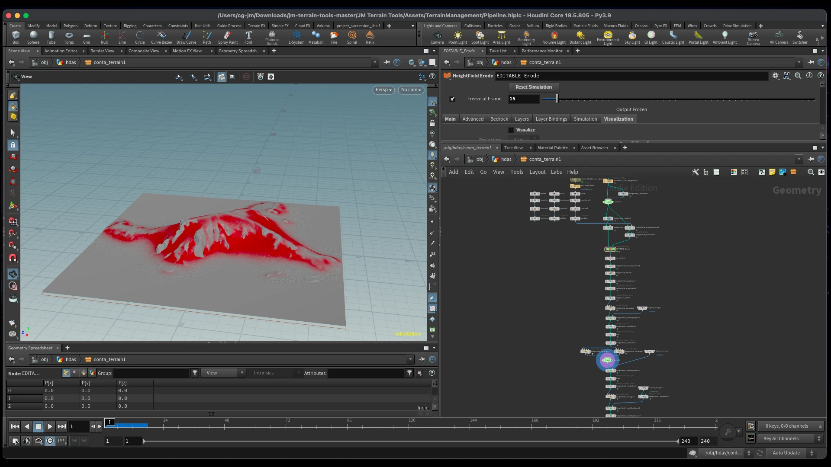Toggle real-time playback clock button
This screenshot has width=831, height=467.
(x=50, y=441)
